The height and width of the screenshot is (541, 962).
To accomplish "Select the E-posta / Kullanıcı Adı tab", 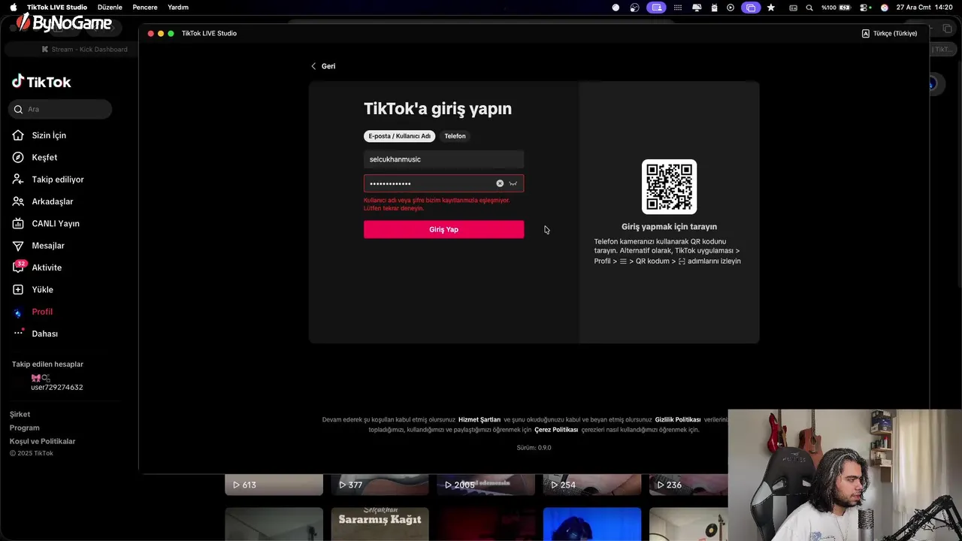I will [399, 136].
